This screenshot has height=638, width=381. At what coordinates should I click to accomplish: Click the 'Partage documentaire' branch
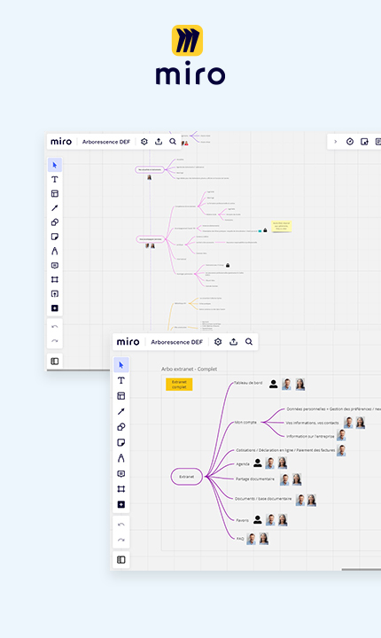coord(255,479)
